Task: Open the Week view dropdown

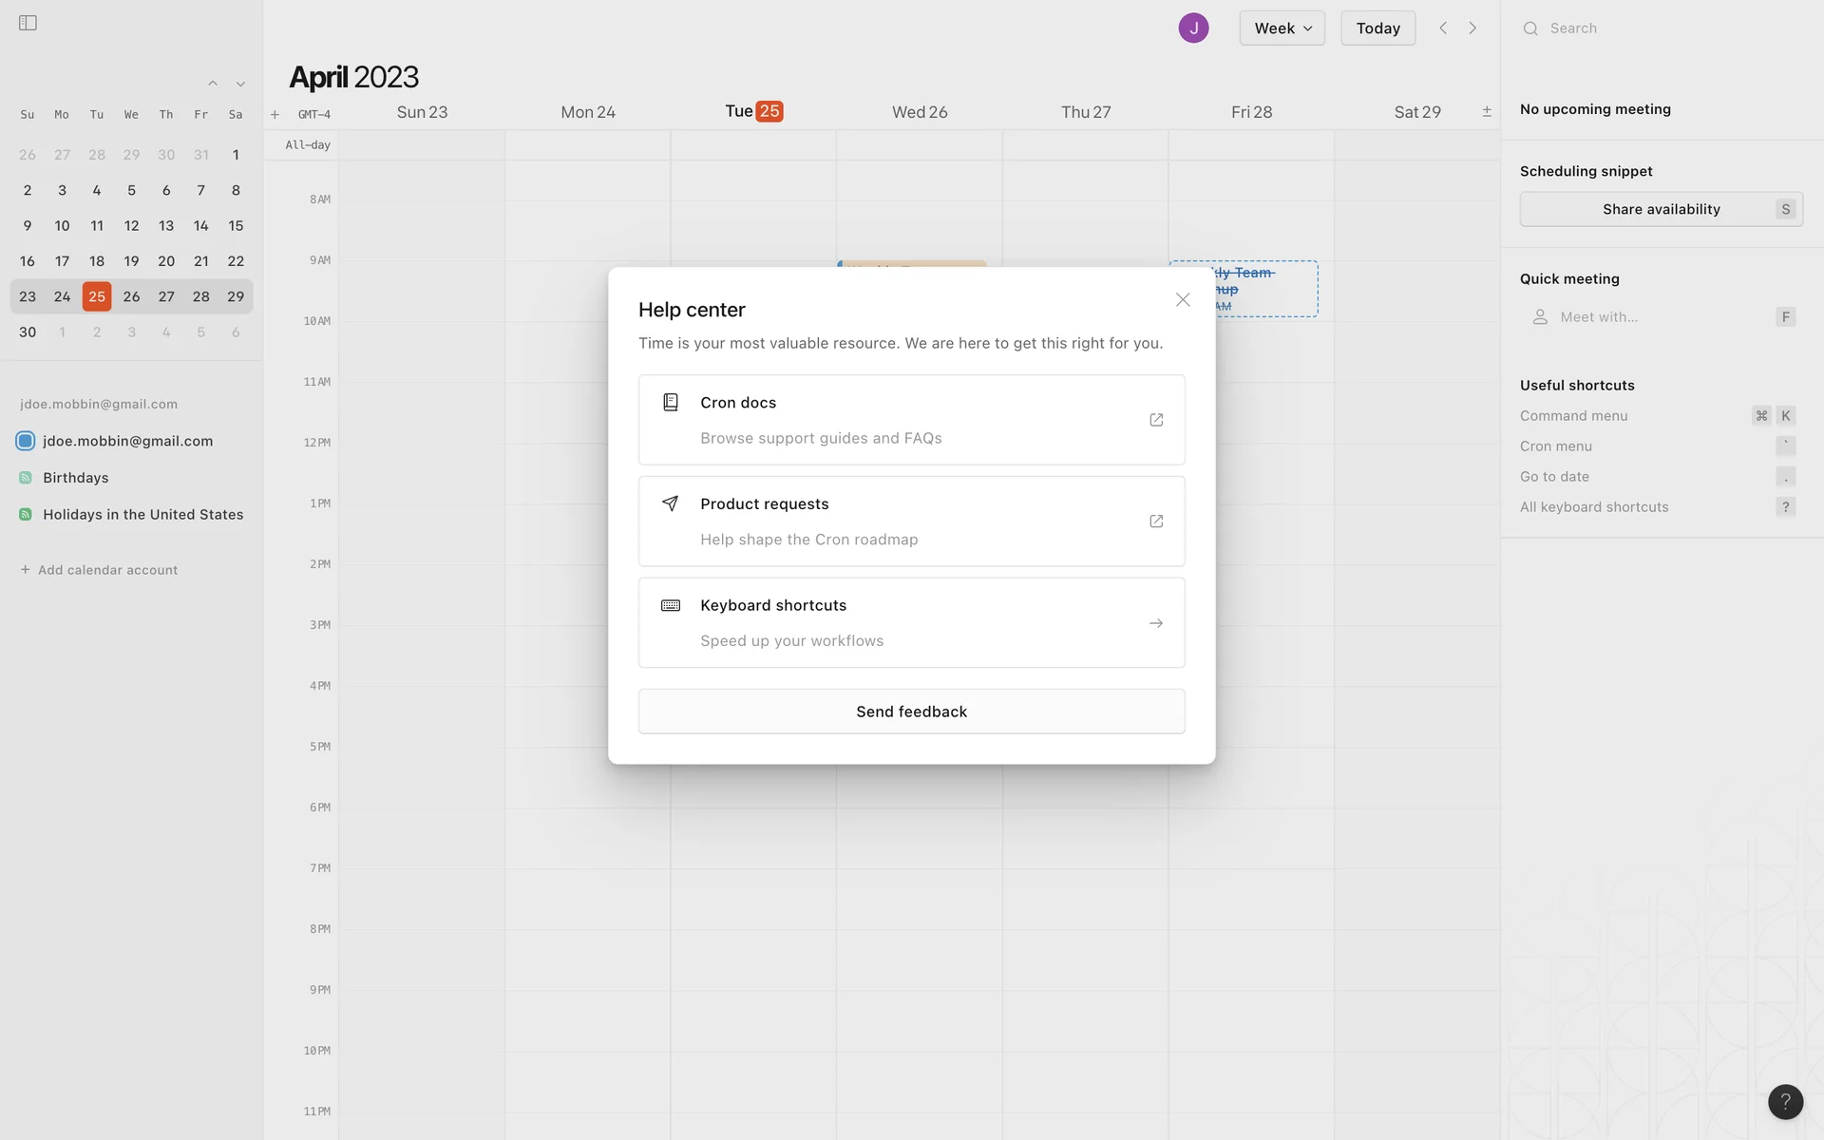Action: point(1282,28)
